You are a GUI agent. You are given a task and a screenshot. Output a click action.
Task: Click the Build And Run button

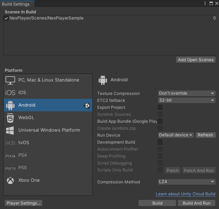[196, 203]
